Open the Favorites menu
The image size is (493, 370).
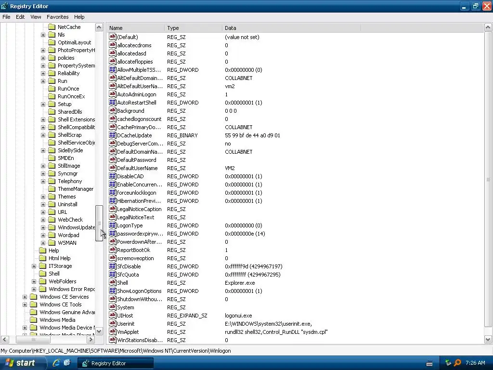58,17
